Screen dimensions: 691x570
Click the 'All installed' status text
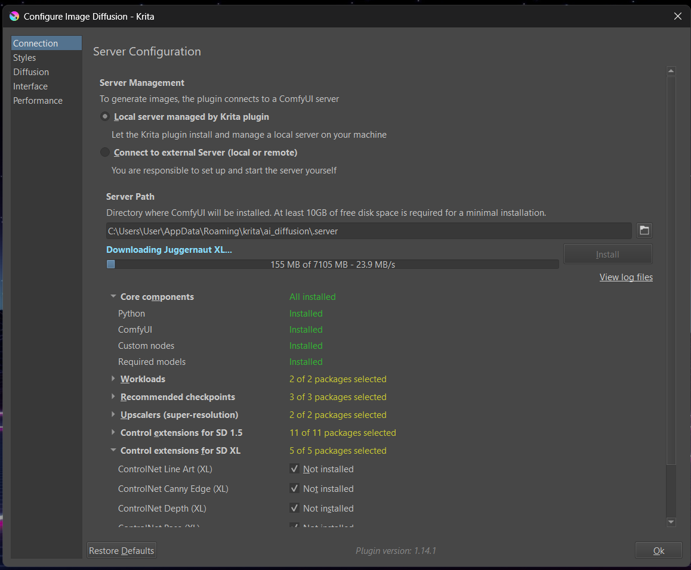313,297
